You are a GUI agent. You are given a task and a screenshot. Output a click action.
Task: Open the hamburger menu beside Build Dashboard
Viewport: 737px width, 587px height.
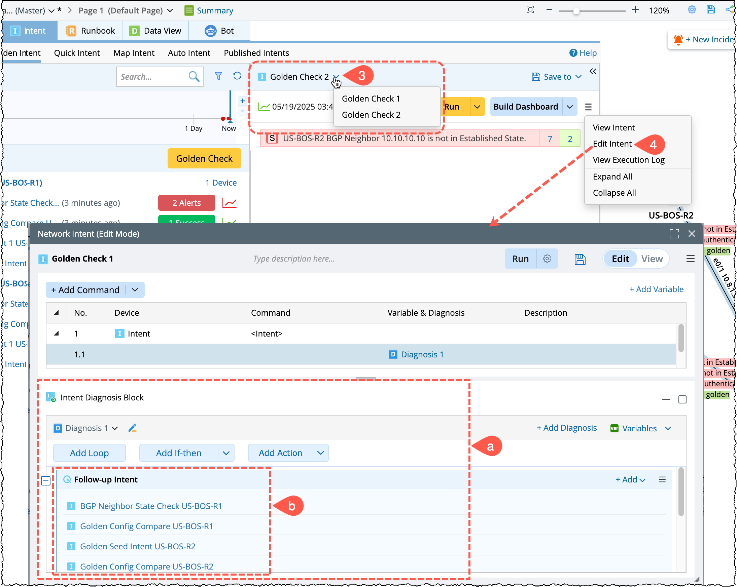[x=588, y=107]
